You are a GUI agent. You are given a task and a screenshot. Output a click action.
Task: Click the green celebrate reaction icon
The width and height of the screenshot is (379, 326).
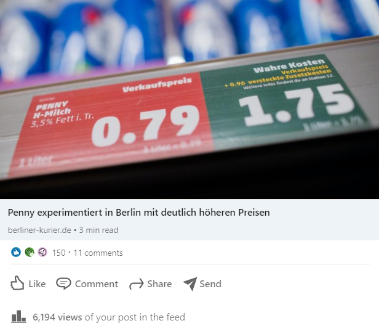click(x=30, y=253)
